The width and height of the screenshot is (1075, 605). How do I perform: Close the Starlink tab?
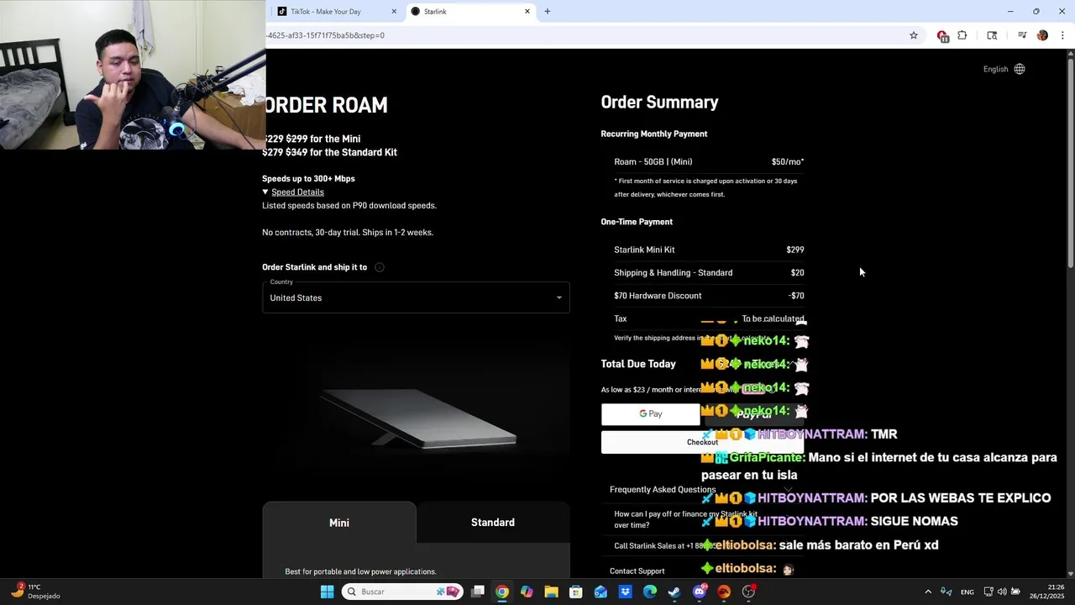click(x=527, y=12)
